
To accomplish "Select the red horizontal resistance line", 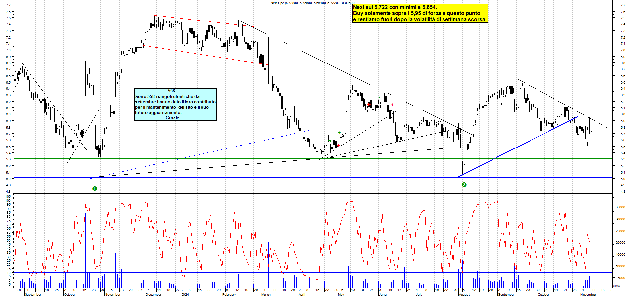I will coord(313,84).
